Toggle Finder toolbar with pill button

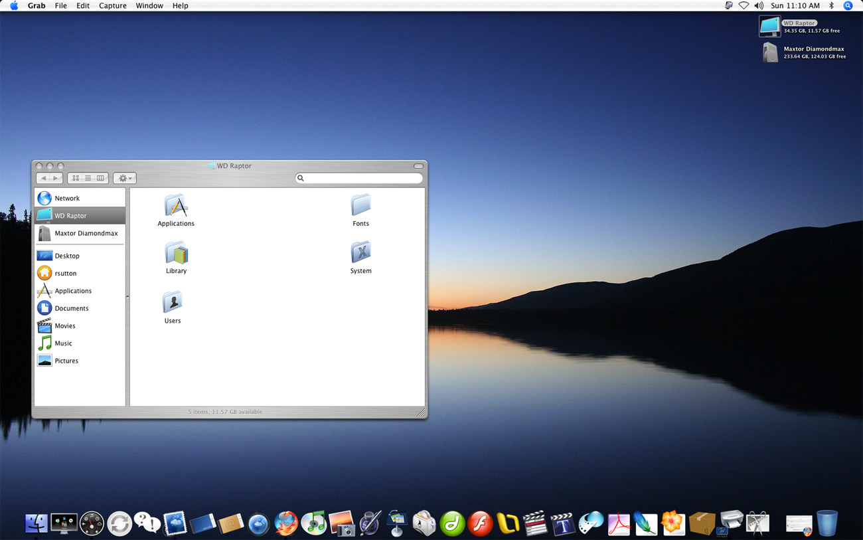point(418,166)
